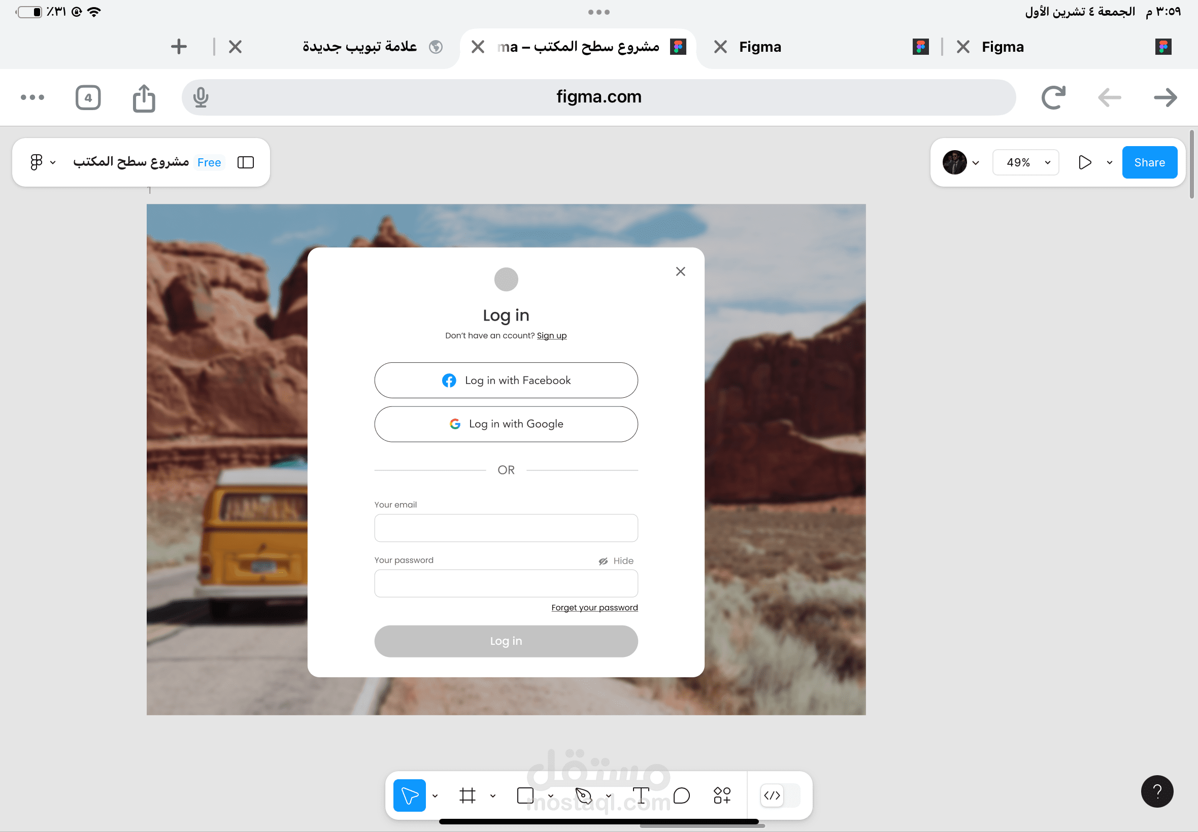Click the vertical scrollbar at right edge
This screenshot has width=1198, height=832.
click(x=1191, y=165)
